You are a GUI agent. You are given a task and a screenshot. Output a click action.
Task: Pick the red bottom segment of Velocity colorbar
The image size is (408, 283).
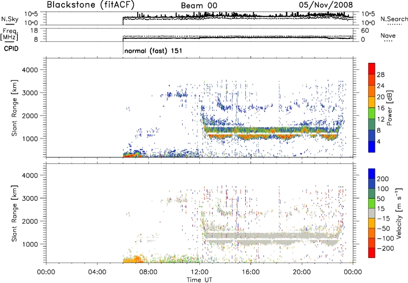(x=372, y=253)
